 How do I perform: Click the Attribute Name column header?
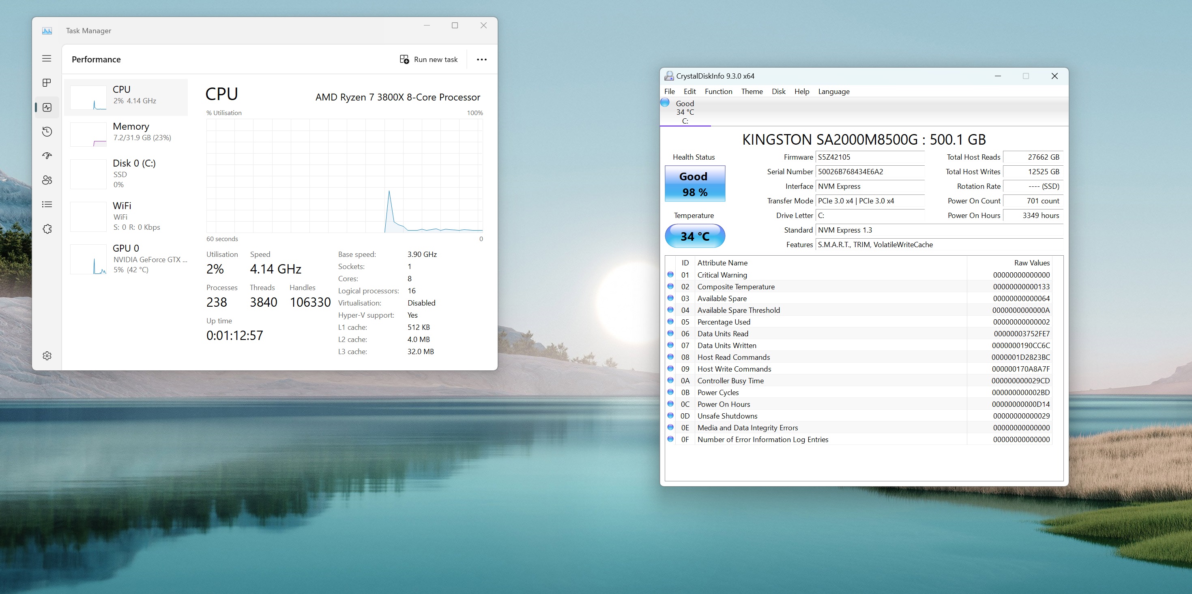pyautogui.click(x=831, y=263)
